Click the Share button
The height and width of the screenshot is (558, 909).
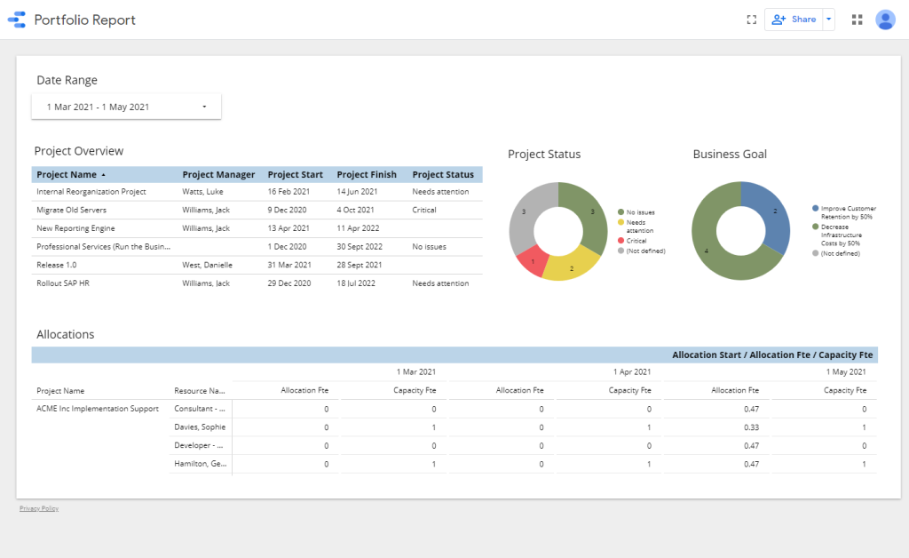coord(794,20)
